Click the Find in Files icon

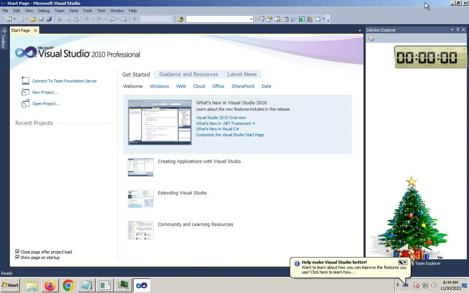[x=180, y=19]
